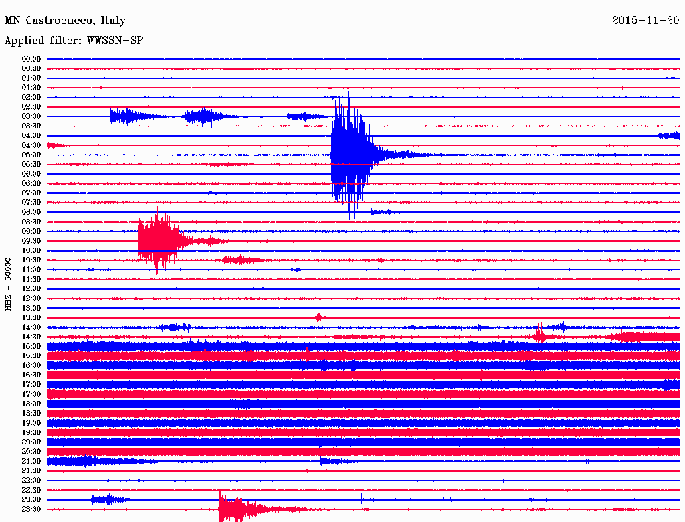Click the 'Applied filter: WWSSN-SP' text
685x522 pixels.
[74, 41]
